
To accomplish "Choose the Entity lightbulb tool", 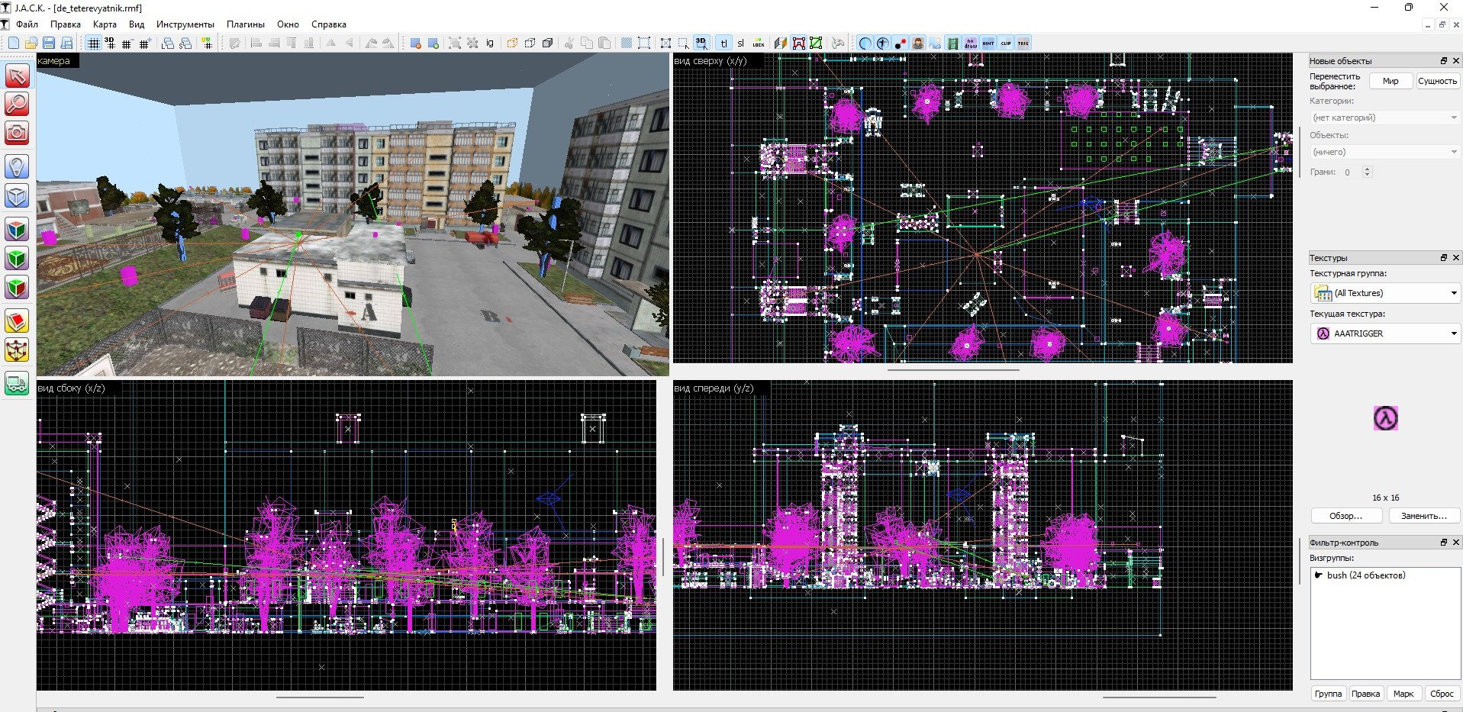I will [x=17, y=166].
